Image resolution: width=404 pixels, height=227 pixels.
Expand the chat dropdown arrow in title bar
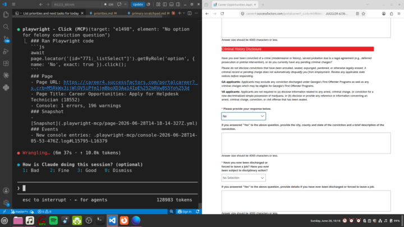(x=125, y=4)
